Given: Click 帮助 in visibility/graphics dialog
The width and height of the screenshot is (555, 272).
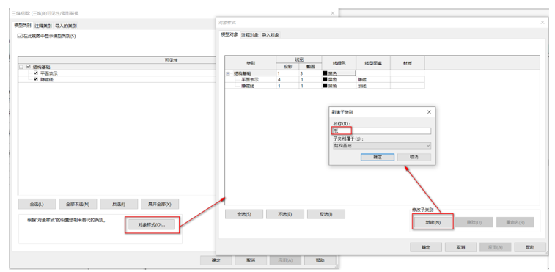Looking at the screenshot, I should [320, 260].
